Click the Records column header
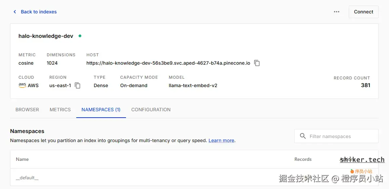The width and height of the screenshot is (389, 189). tap(303, 159)
